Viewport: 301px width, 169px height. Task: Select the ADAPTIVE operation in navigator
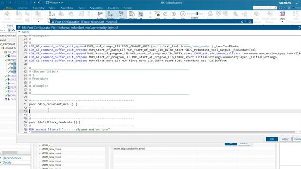pyautogui.click(x=11, y=56)
